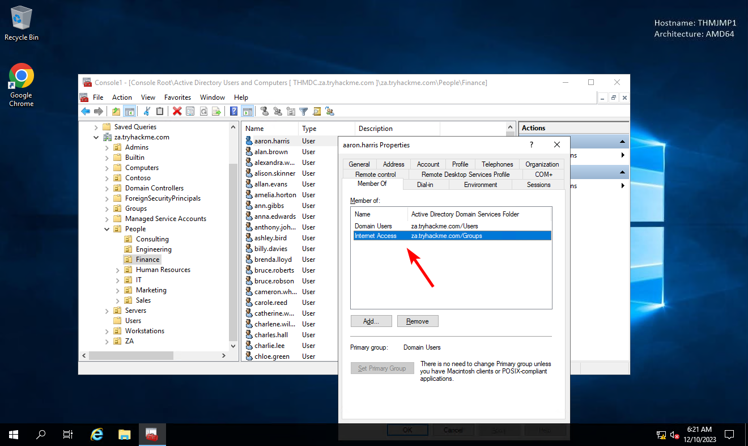Expand the Domain Controllers node
The image size is (748, 446).
[107, 188]
